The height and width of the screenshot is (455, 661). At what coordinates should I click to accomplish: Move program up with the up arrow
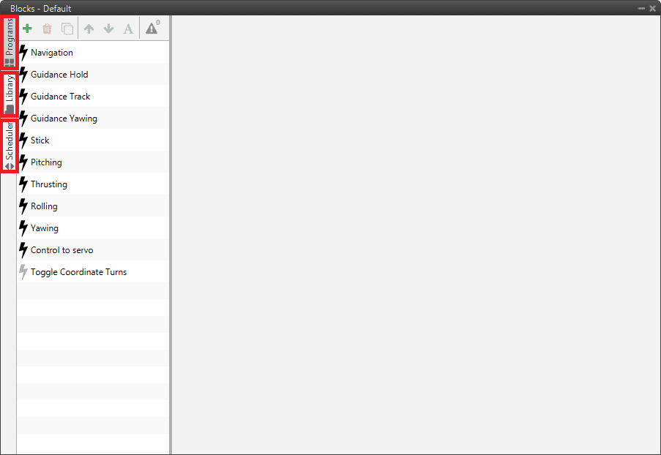[x=89, y=29]
